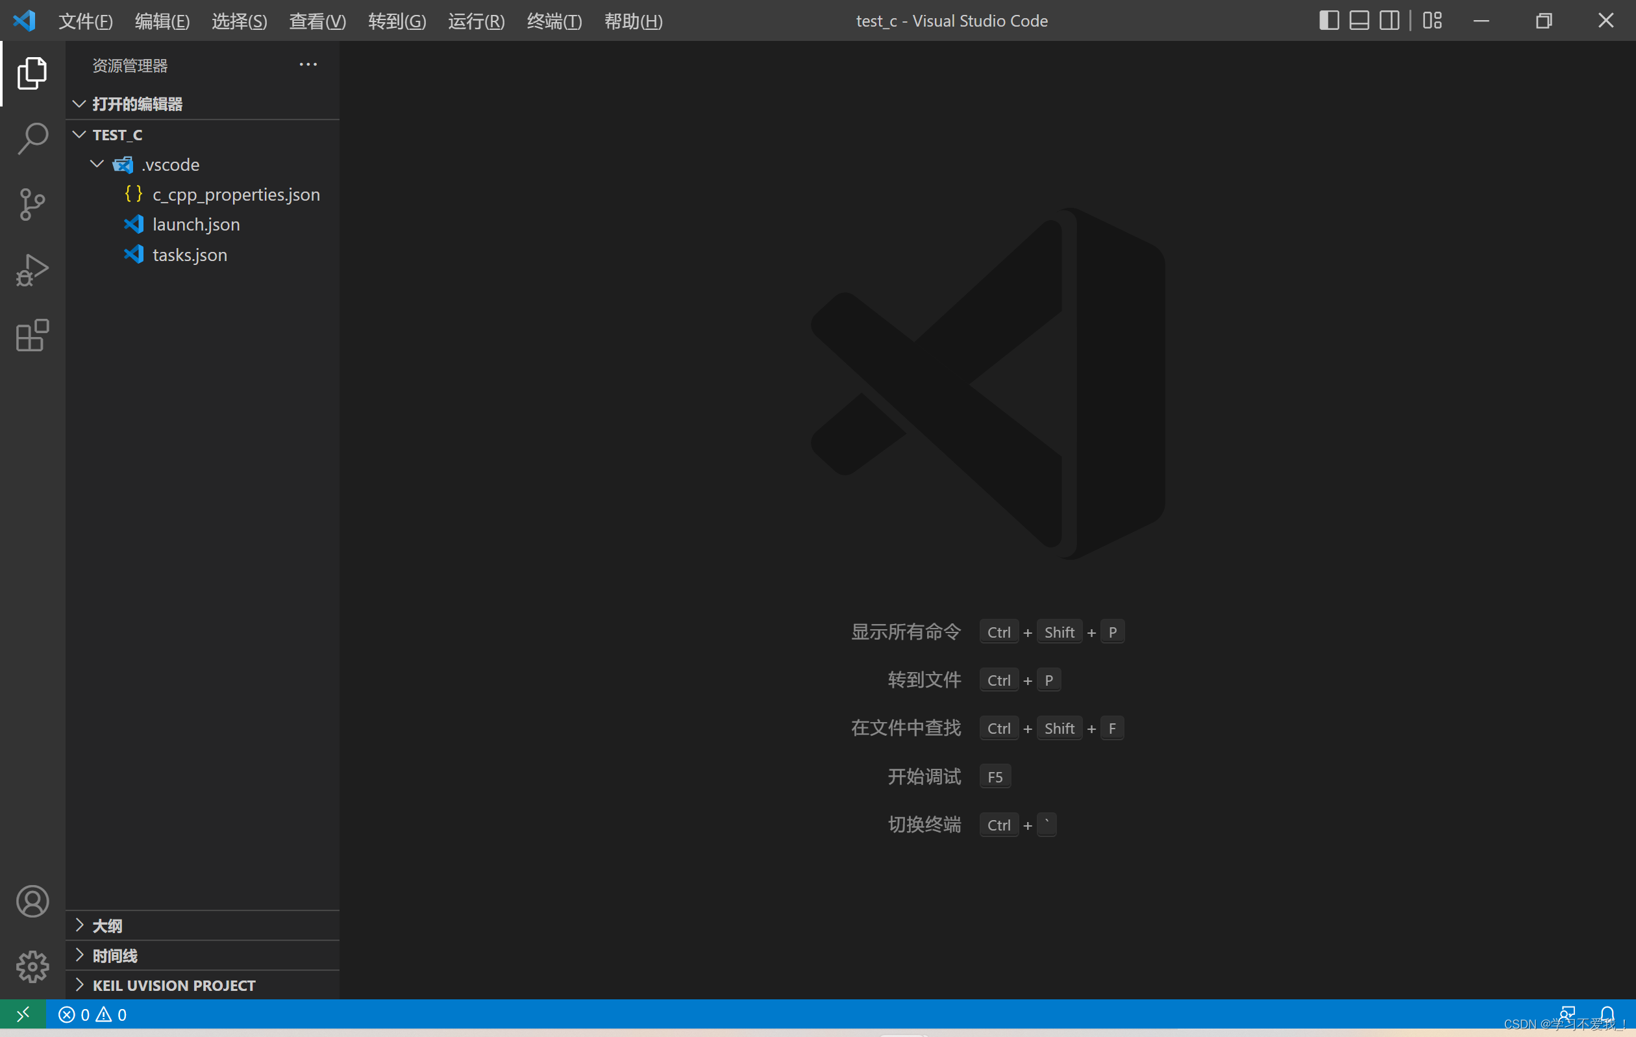Open the Search view in activity bar

pyautogui.click(x=32, y=138)
